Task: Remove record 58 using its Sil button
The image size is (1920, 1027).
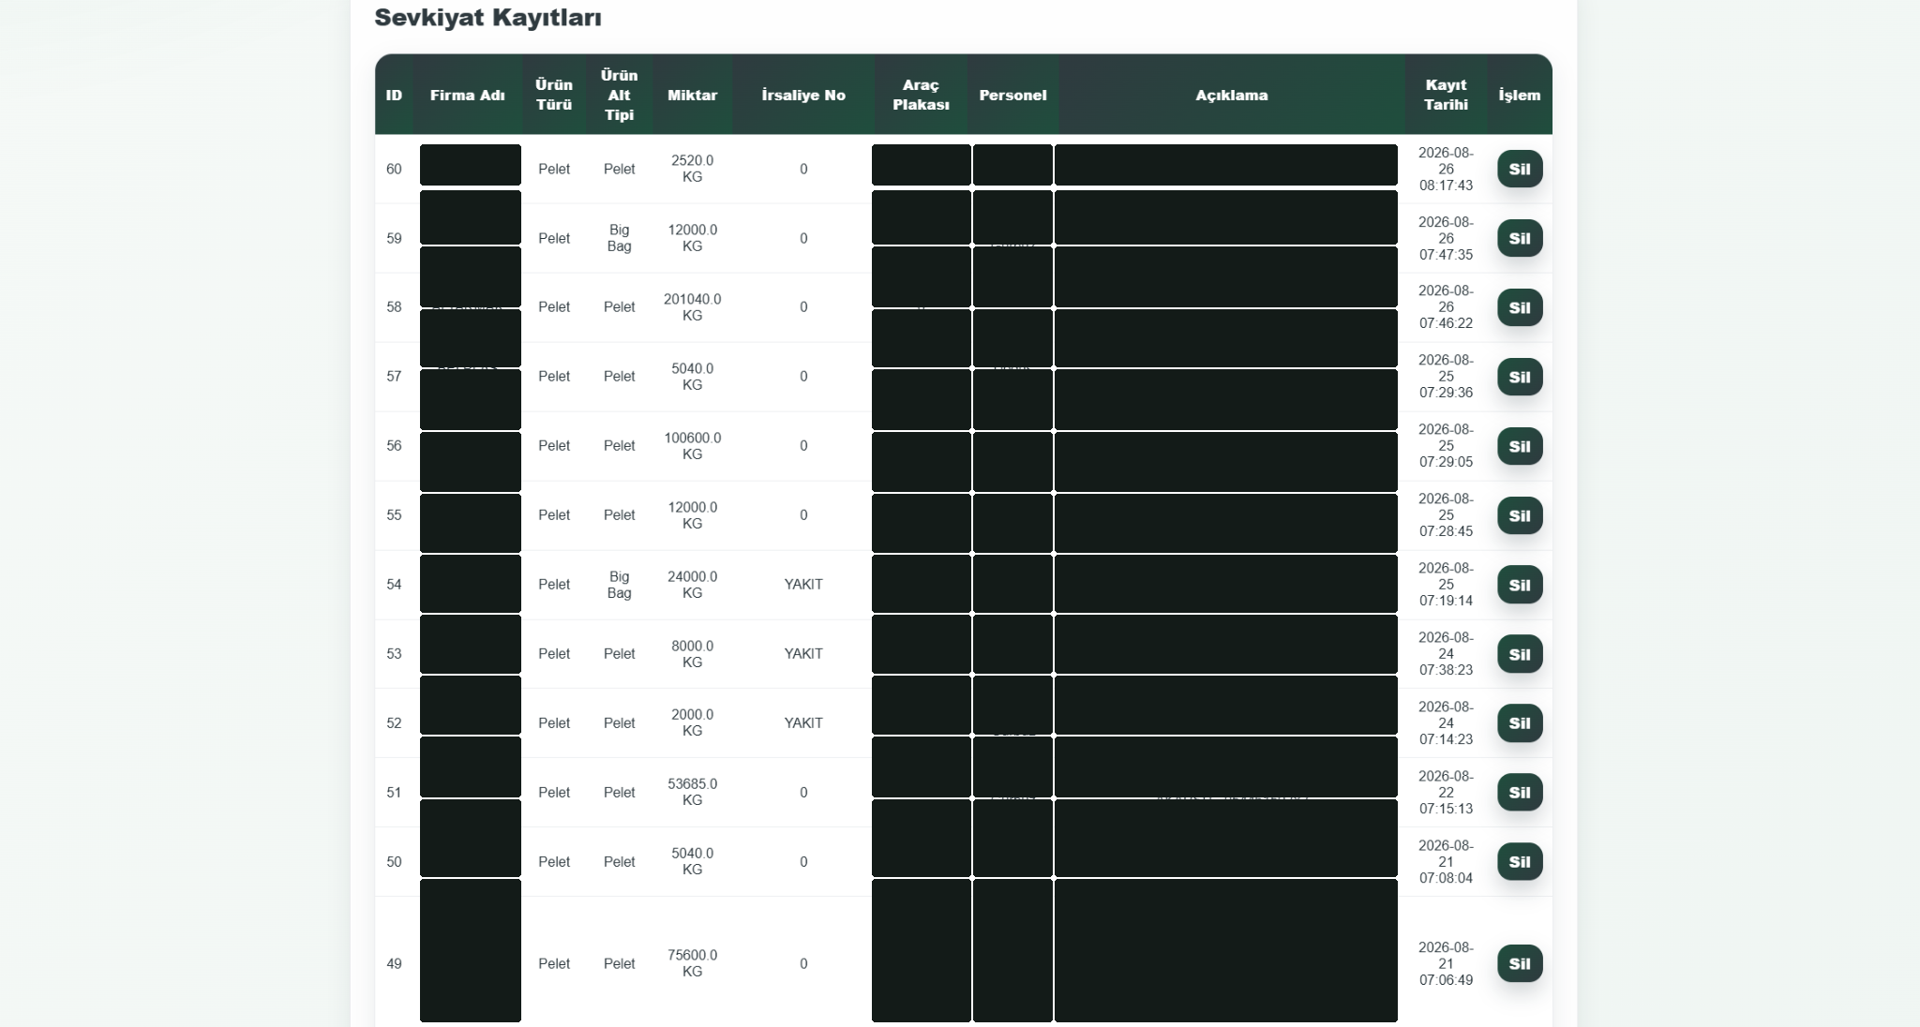Action: click(1520, 307)
